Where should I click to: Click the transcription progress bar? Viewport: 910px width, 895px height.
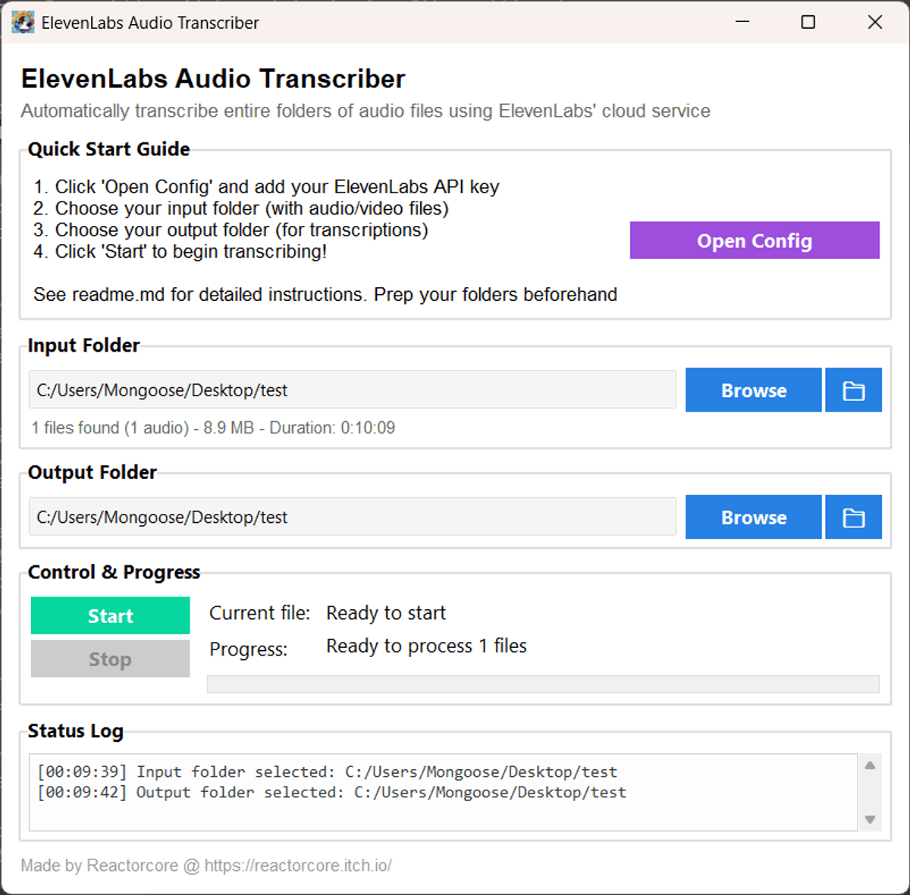[543, 684]
